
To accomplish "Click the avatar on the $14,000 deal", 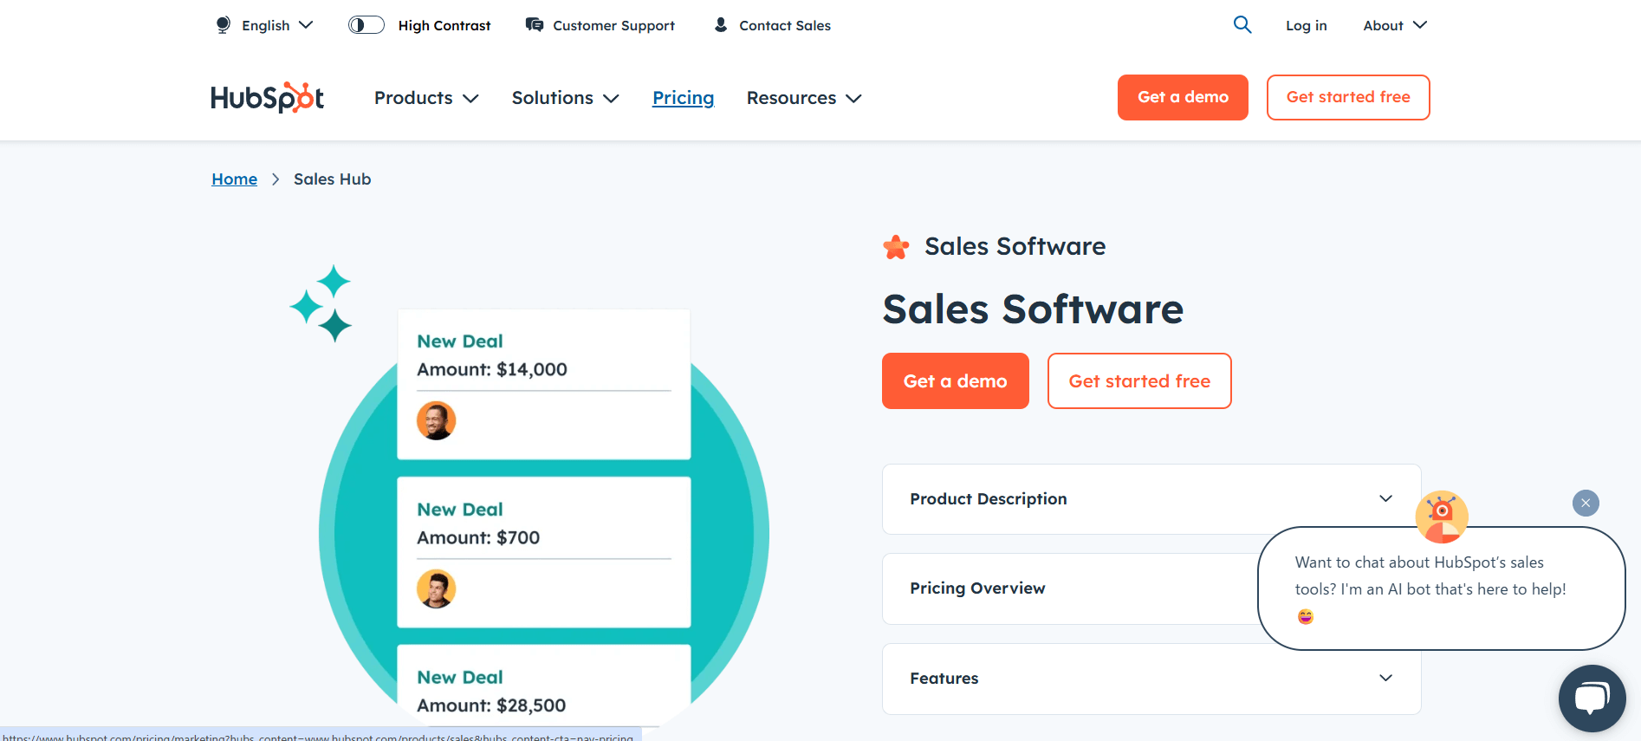I will click(x=436, y=420).
